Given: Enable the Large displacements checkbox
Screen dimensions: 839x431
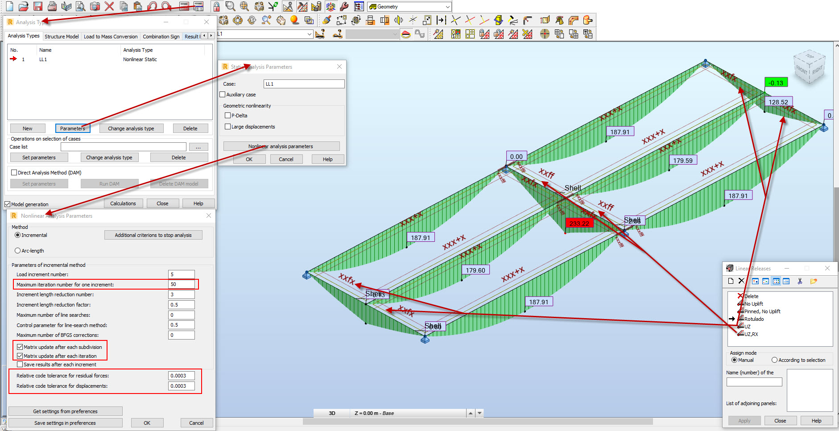Looking at the screenshot, I should [228, 127].
